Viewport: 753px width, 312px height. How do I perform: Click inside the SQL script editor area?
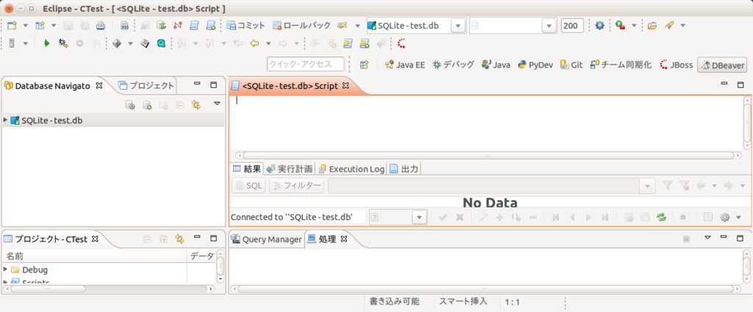(x=485, y=123)
